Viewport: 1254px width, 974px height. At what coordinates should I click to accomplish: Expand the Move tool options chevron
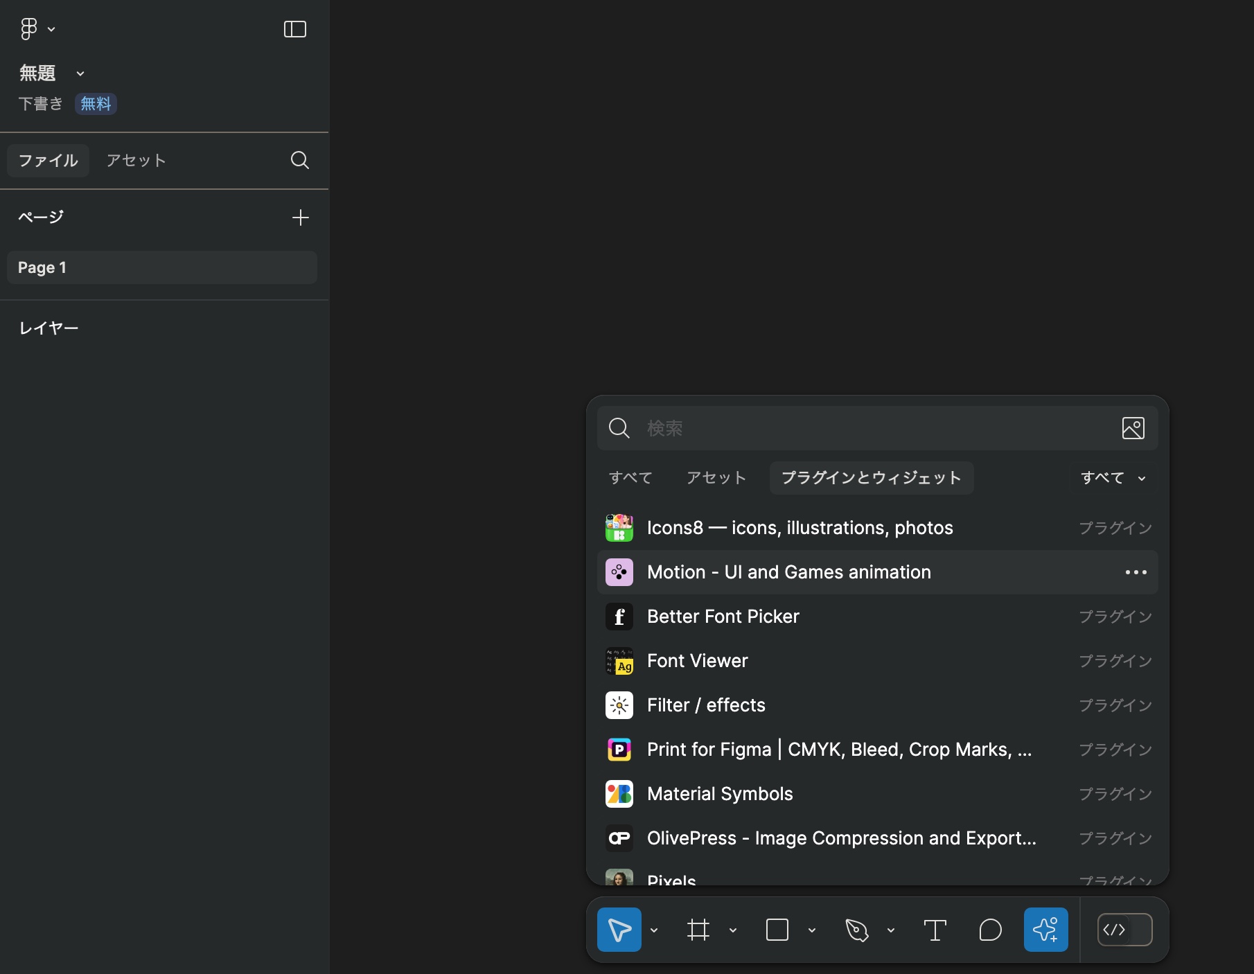(x=654, y=930)
